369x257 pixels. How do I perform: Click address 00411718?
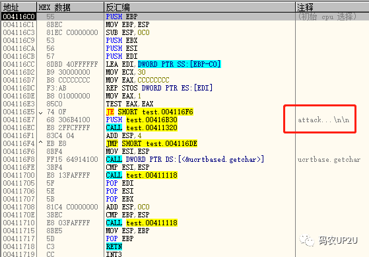point(19,246)
